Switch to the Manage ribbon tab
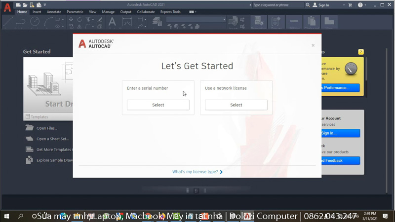Screen dimensions: 395x222 (108, 12)
